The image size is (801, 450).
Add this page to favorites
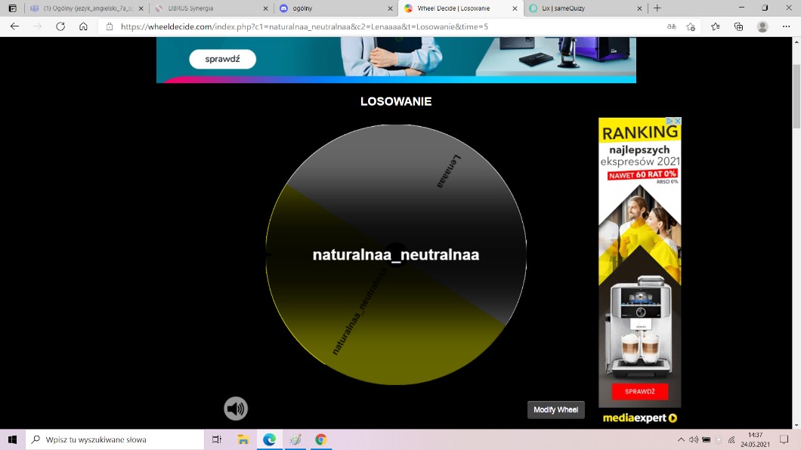690,26
